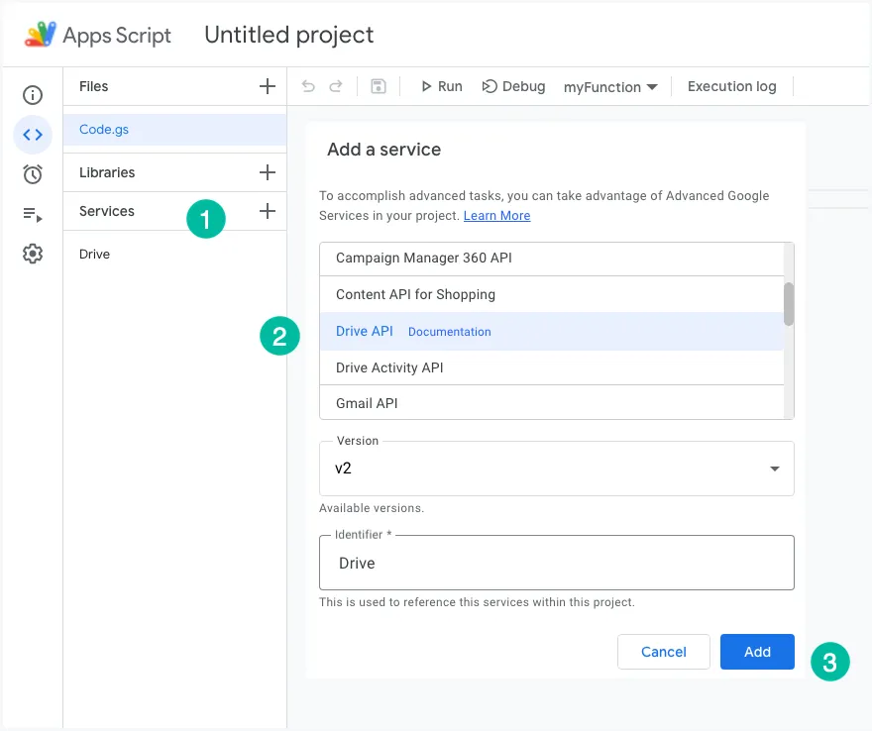Save the project using the save icon

pyautogui.click(x=378, y=86)
